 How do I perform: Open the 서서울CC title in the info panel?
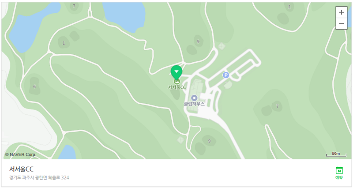[21, 169]
